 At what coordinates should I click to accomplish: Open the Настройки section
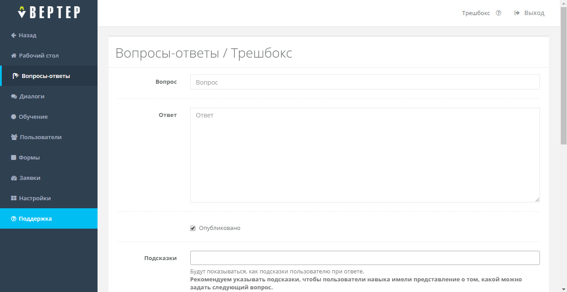click(x=49, y=198)
